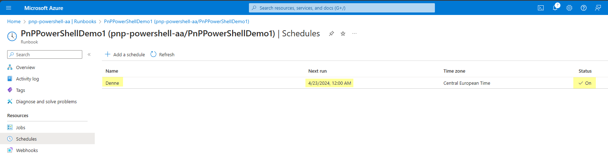Open the Azure portal hamburger menu

[x=9, y=8]
